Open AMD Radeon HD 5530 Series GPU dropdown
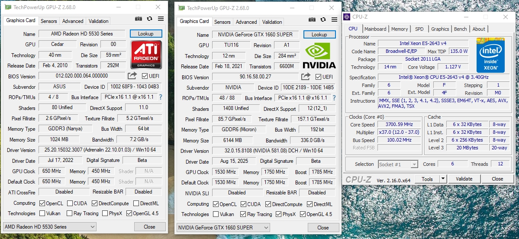This screenshot has height=239, width=519. click(50, 227)
